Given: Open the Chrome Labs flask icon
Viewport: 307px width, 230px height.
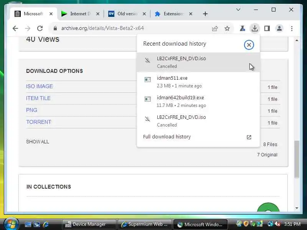Looking at the screenshot, I should (x=243, y=28).
